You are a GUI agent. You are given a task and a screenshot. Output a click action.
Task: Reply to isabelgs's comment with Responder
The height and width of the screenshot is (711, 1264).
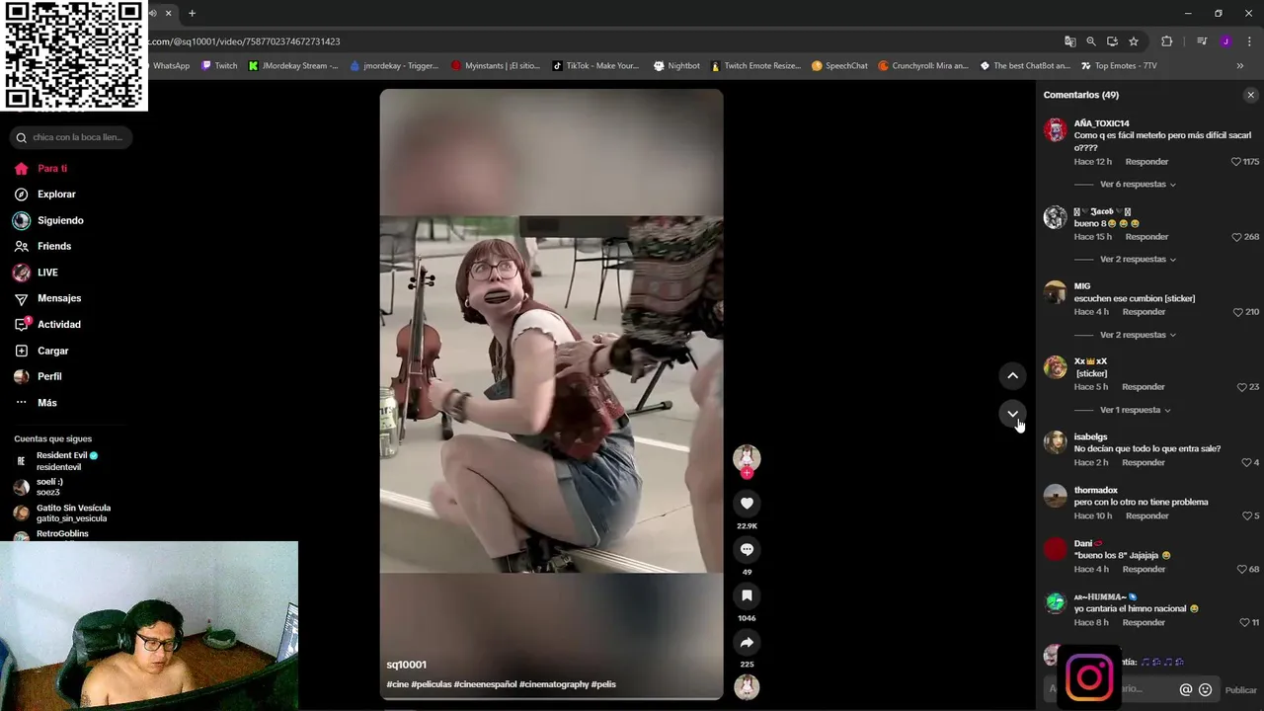(1144, 463)
